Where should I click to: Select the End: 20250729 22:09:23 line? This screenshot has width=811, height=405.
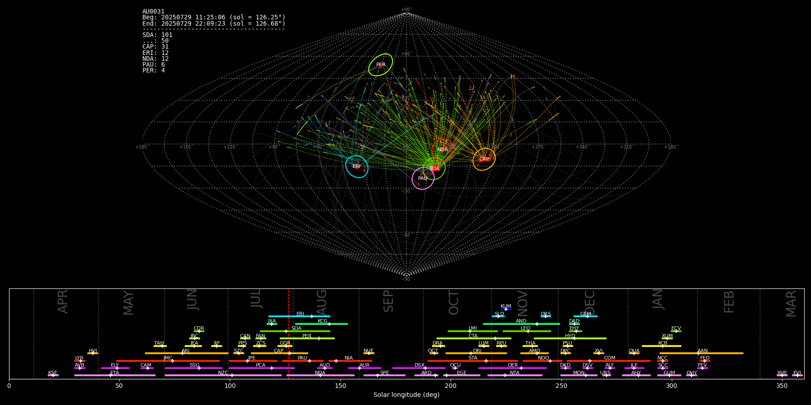pyautogui.click(x=214, y=23)
